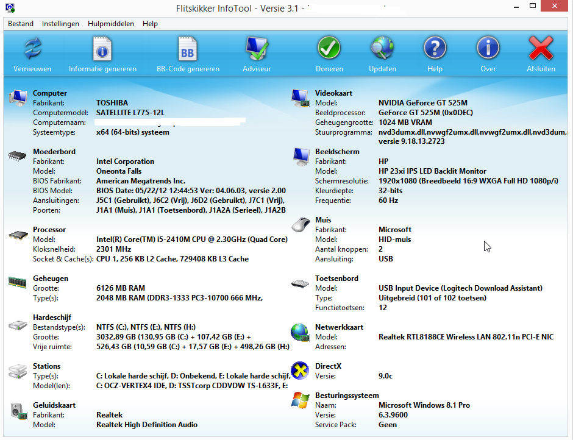Open the Instellingen menu

(60, 24)
